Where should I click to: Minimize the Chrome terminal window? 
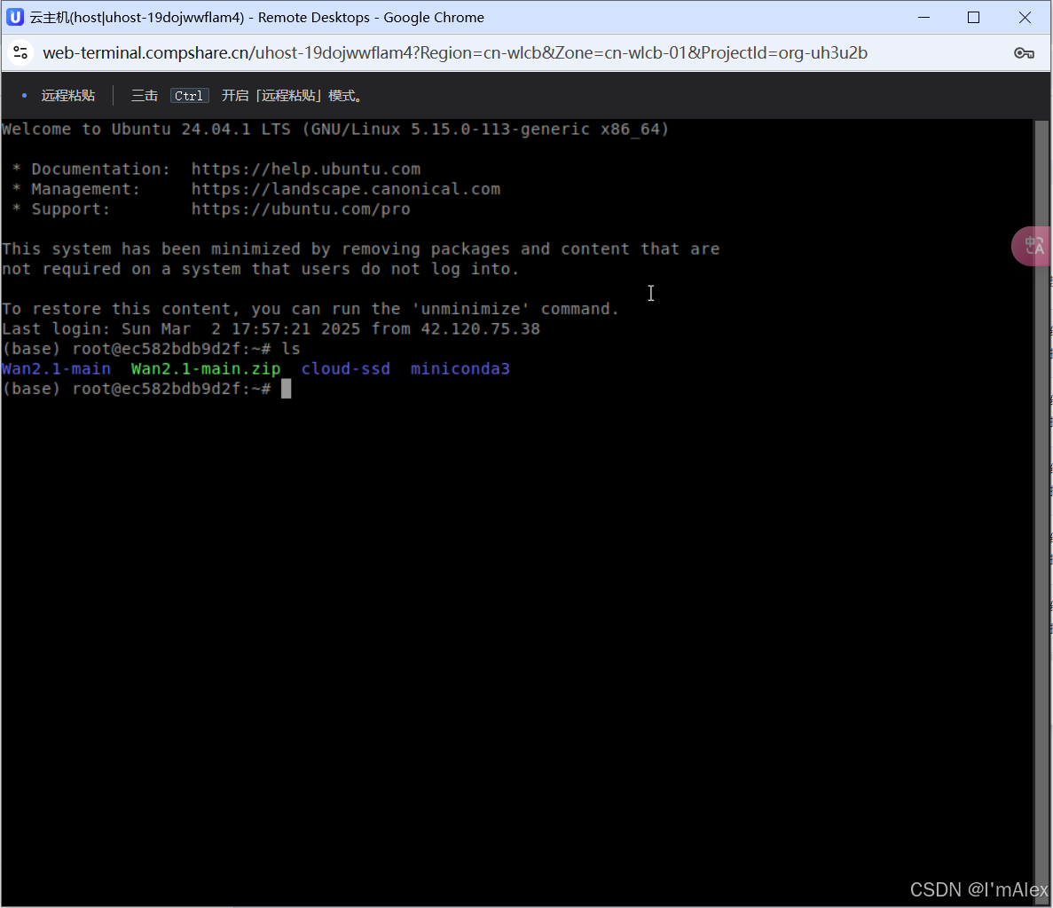(923, 17)
